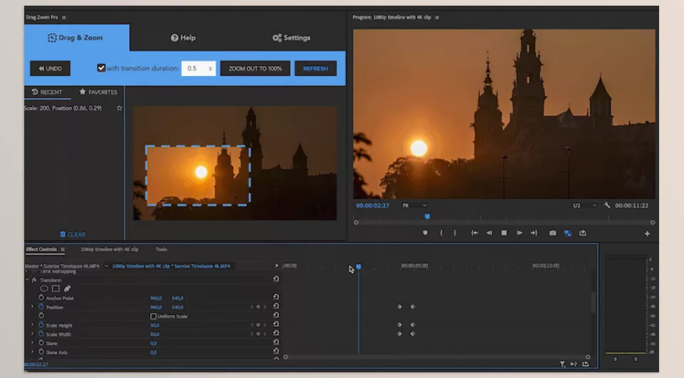Viewport: 684px width, 378px height.
Task: Click the Add Marker button
Action: point(425,233)
